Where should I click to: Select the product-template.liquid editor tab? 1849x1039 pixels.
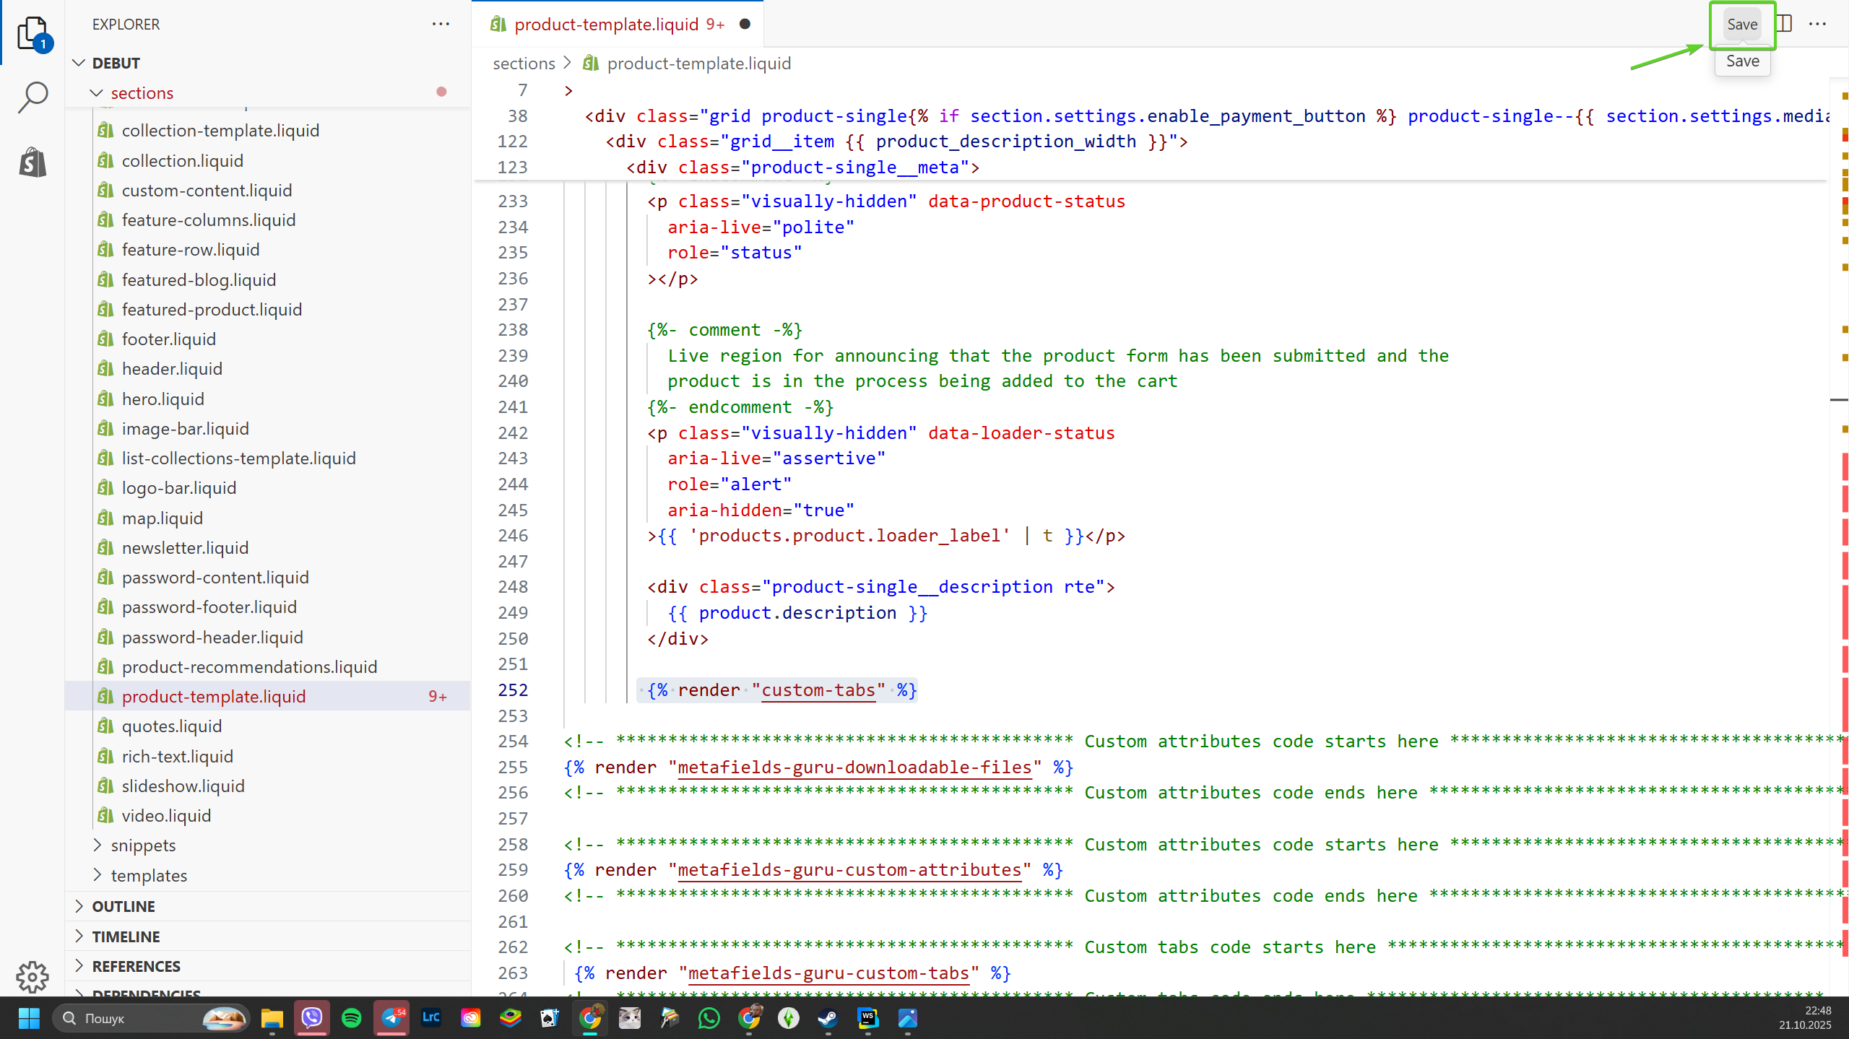coord(607,24)
